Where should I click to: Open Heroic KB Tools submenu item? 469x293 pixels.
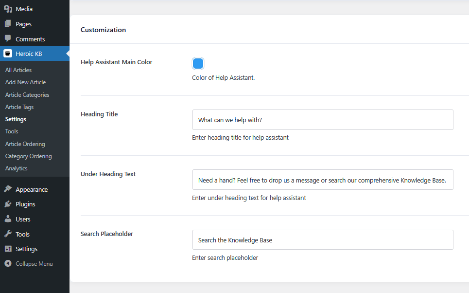12,131
